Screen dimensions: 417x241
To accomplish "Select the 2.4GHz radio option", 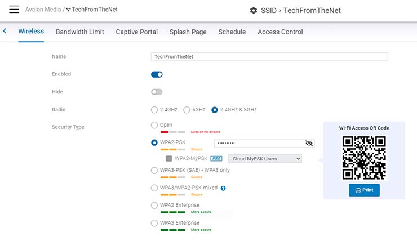I will pyautogui.click(x=154, y=110).
